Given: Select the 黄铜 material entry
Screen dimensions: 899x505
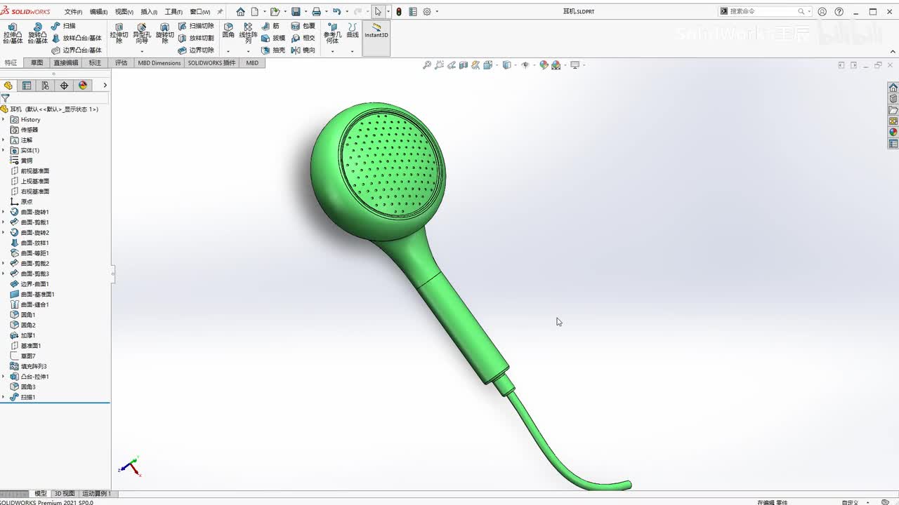Looking at the screenshot, I should point(21,161).
